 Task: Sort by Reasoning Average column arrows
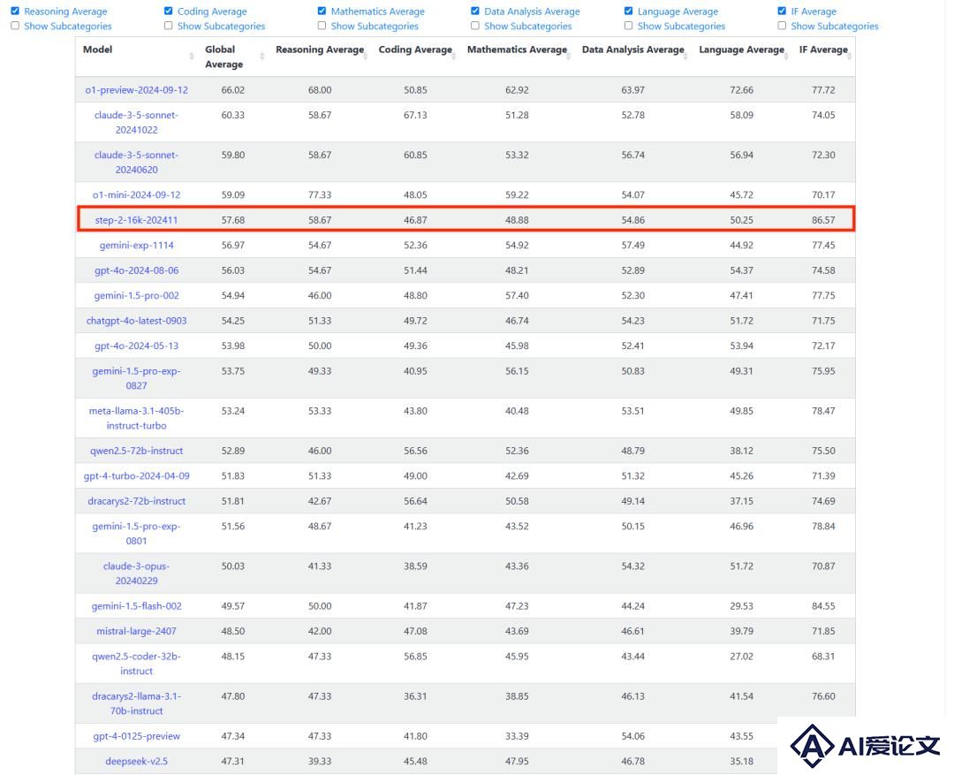click(x=366, y=57)
